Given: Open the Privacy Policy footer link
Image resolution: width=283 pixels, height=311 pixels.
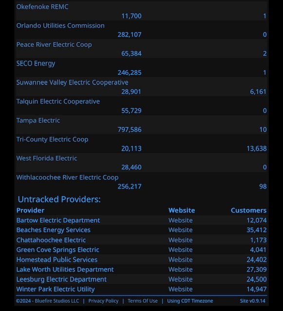Looking at the screenshot, I should [103, 301].
